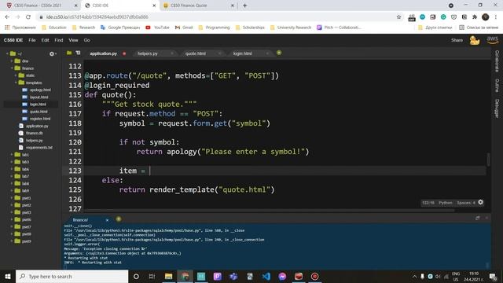Expand the pset9 folder
The width and height of the screenshot is (503, 283).
pyautogui.click(x=13, y=241)
